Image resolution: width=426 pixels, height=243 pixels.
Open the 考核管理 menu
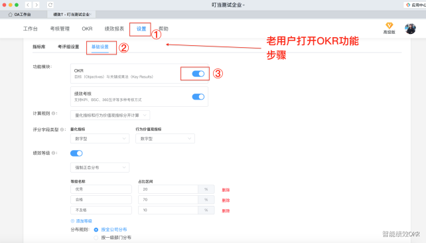point(60,29)
